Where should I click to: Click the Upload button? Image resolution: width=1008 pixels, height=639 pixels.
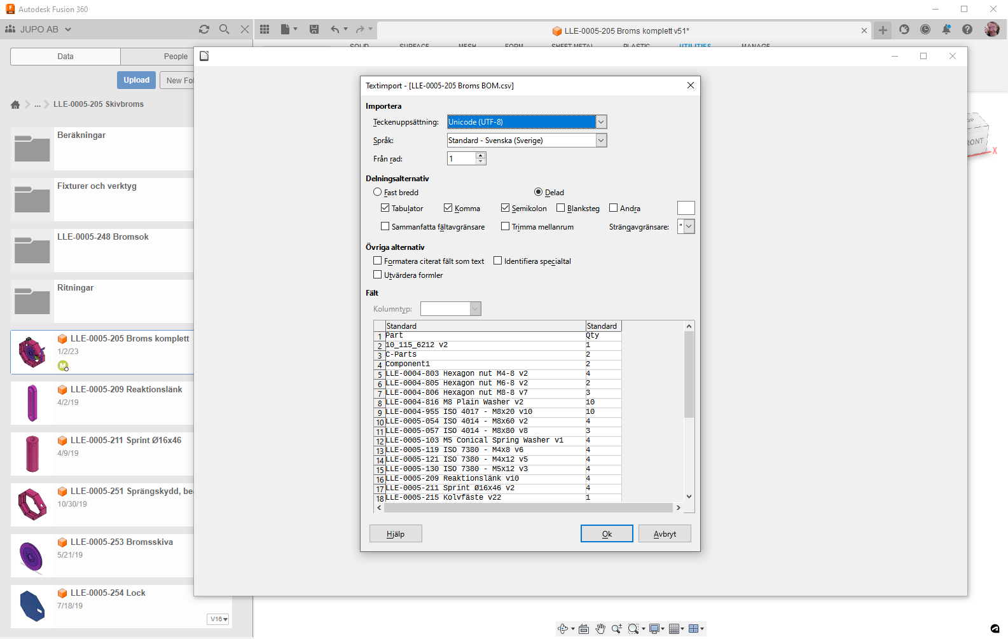tap(137, 80)
